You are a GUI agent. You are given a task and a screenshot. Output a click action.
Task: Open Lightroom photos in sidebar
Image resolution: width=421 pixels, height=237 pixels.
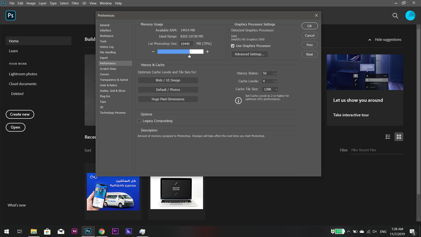pos(23,74)
